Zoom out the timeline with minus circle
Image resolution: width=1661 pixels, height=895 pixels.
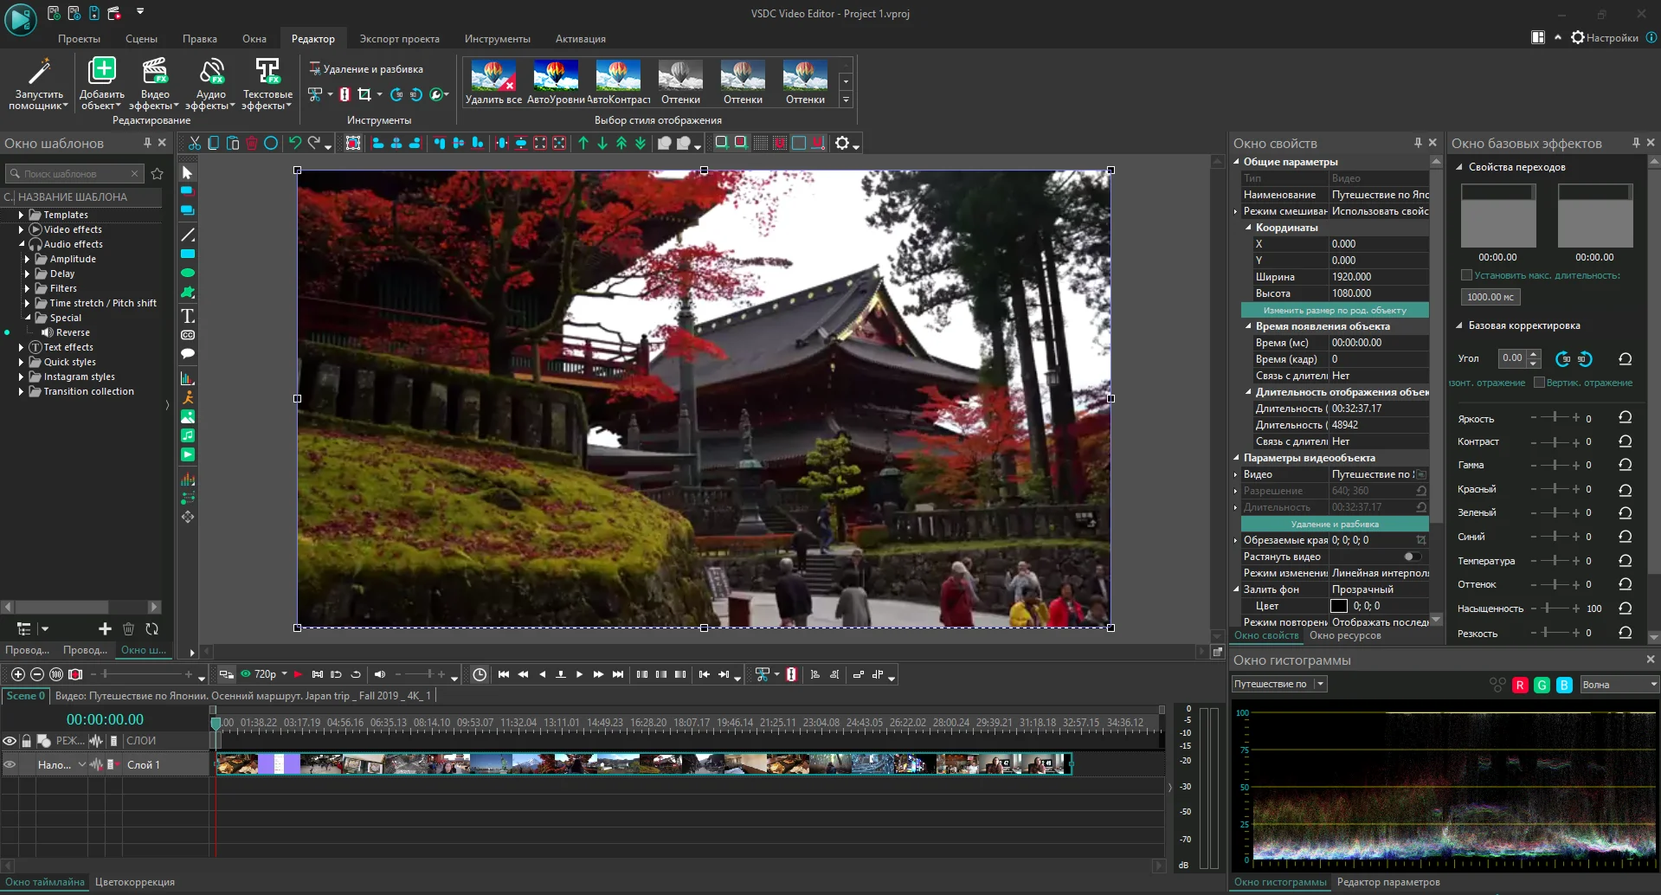pos(37,674)
